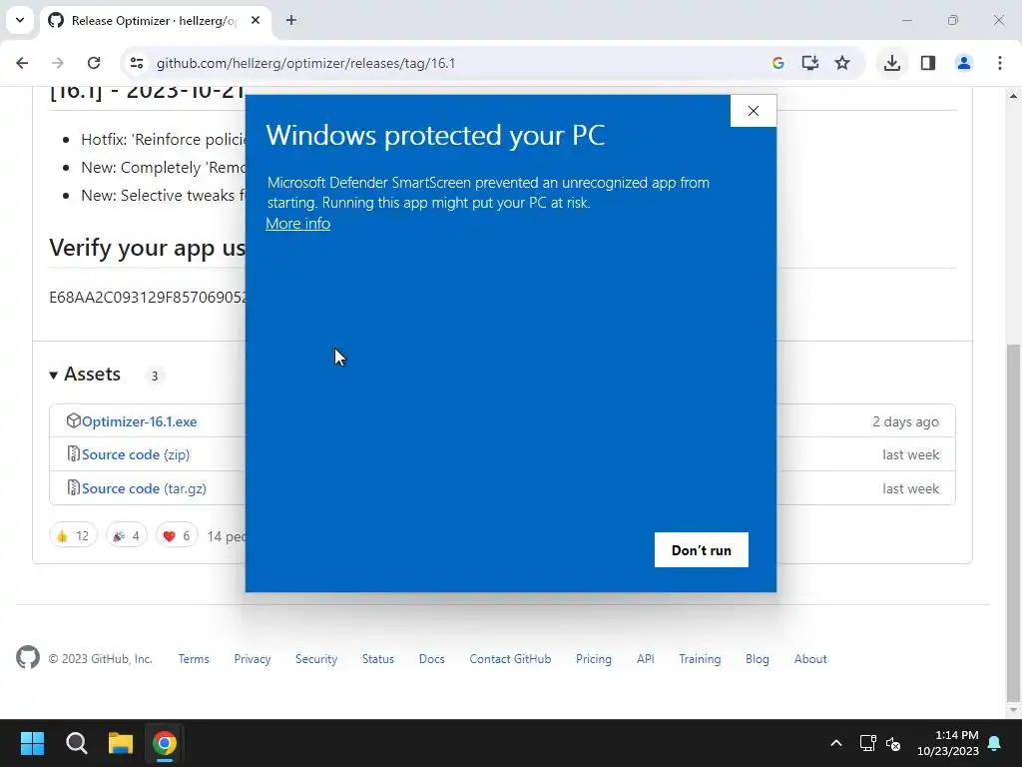Click Chrome icon in taskbar

(x=165, y=743)
